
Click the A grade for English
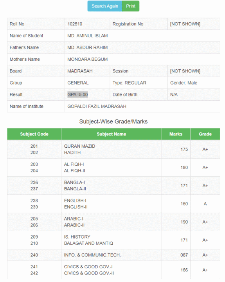(205, 204)
